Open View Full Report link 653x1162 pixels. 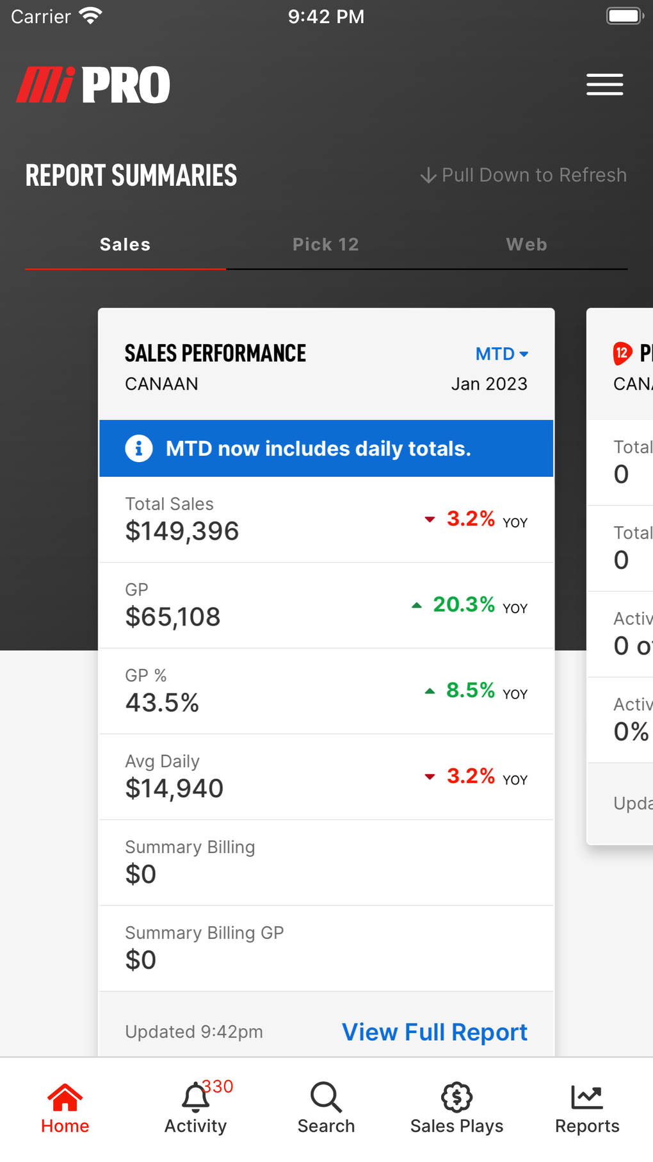pos(435,1032)
